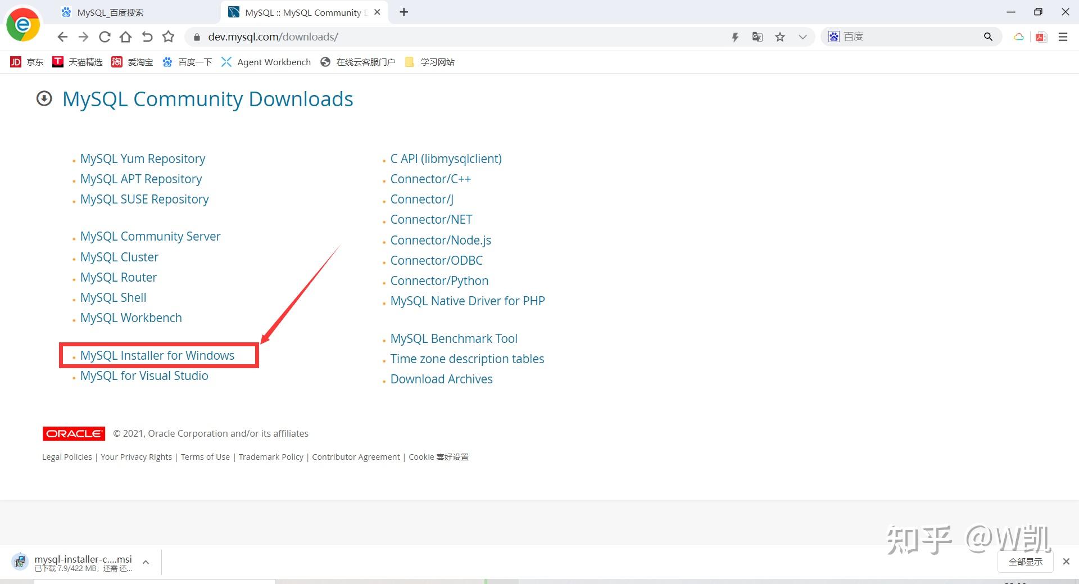Open MySQL Native Driver for PHP link
Screen dimensions: 1079x584
click(468, 301)
